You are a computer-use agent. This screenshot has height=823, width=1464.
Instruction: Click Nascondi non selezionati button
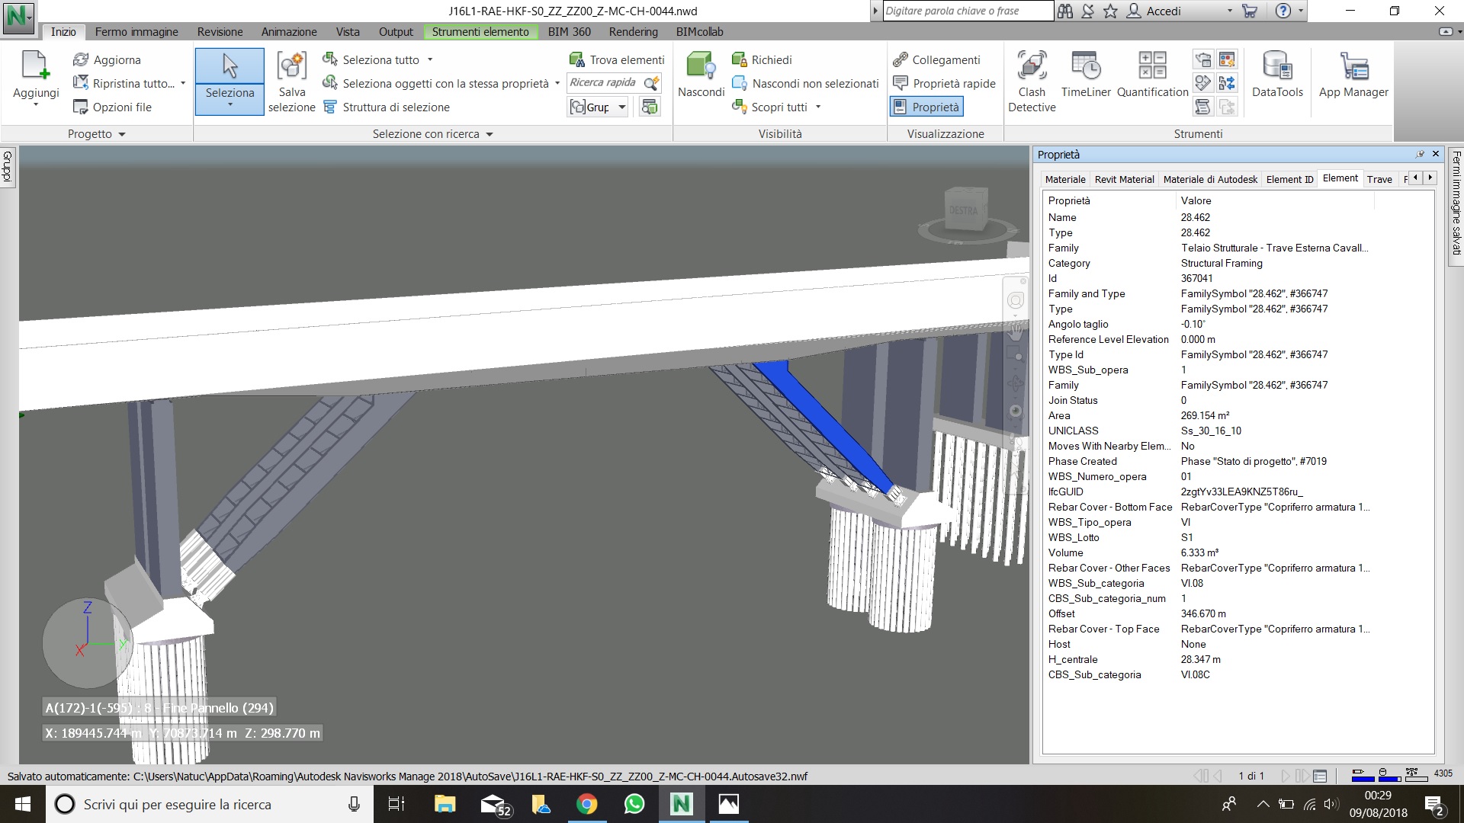tap(805, 83)
